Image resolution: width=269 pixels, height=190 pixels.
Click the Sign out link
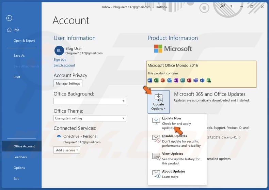pos(60,60)
